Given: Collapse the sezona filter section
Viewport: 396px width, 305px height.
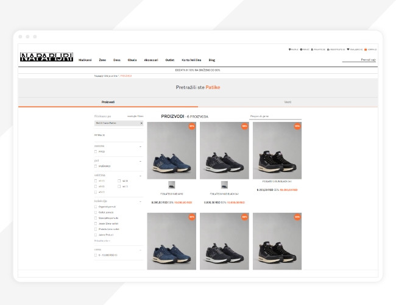Looking at the screenshot, I should 140,146.
